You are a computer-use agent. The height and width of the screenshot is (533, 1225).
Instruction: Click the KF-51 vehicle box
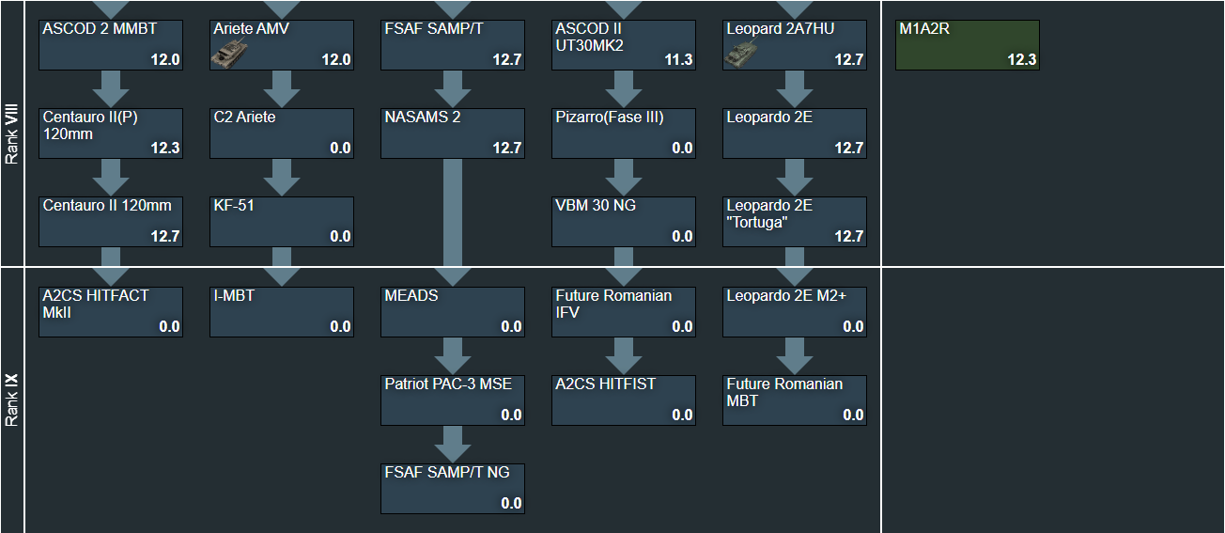click(282, 222)
